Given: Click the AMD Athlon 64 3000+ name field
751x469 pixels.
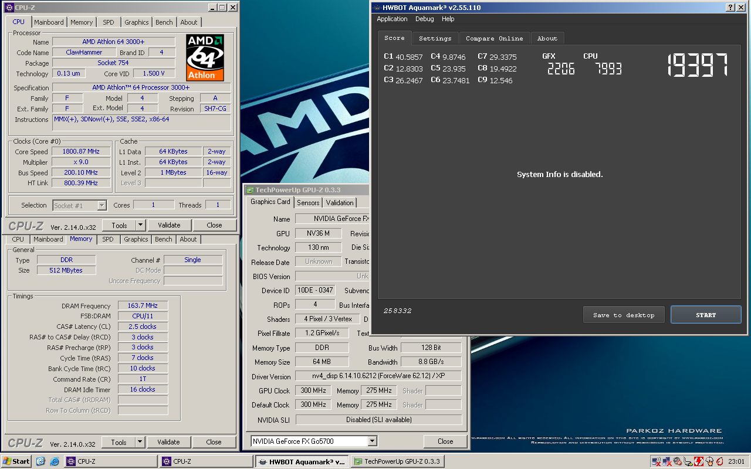Looking at the screenshot, I should click(x=114, y=42).
